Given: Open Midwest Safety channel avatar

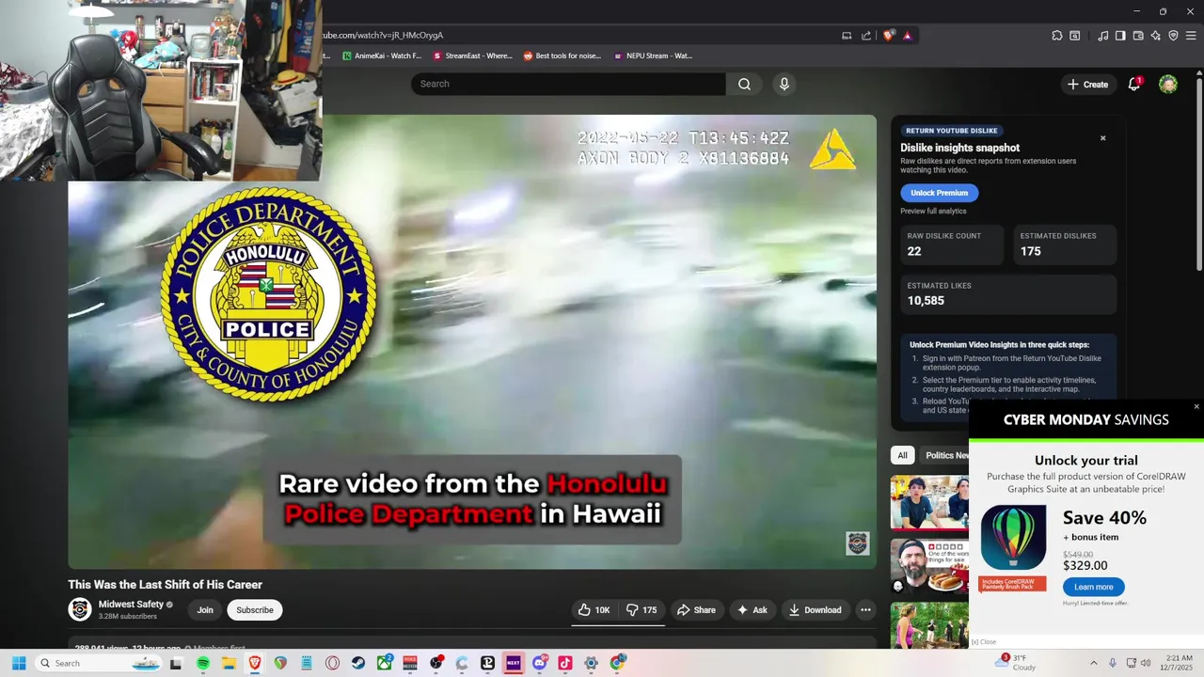Looking at the screenshot, I should point(80,609).
